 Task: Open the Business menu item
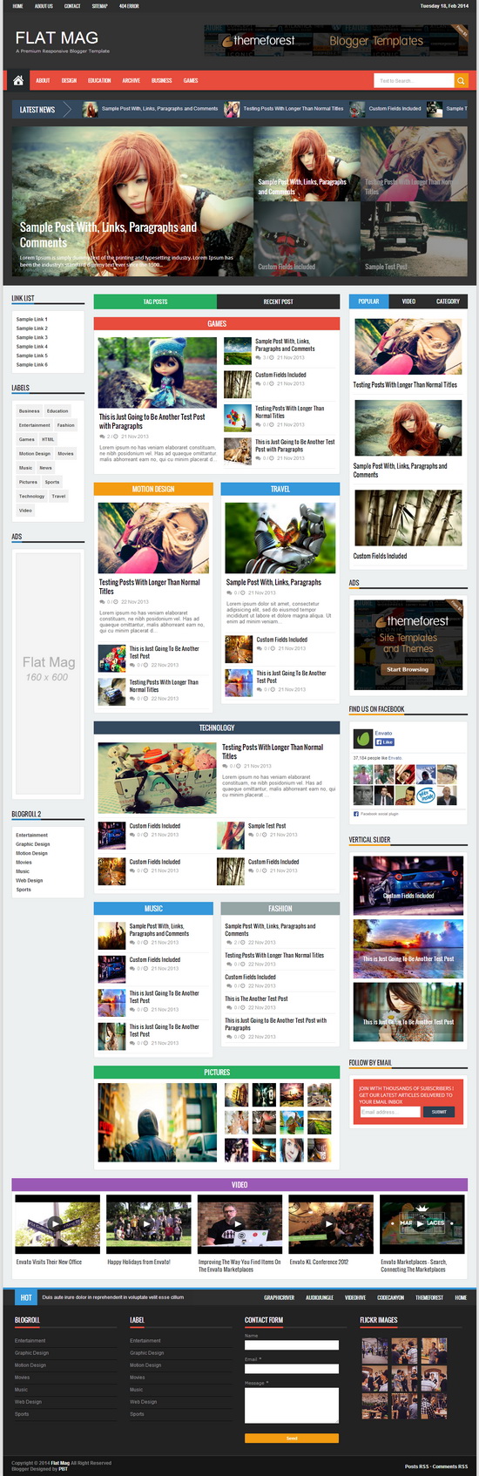click(x=162, y=80)
